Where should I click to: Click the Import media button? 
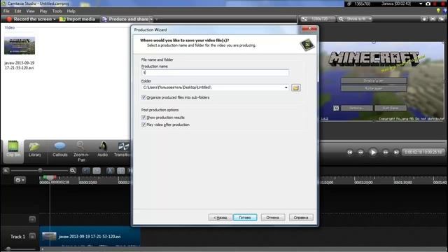pos(77,19)
